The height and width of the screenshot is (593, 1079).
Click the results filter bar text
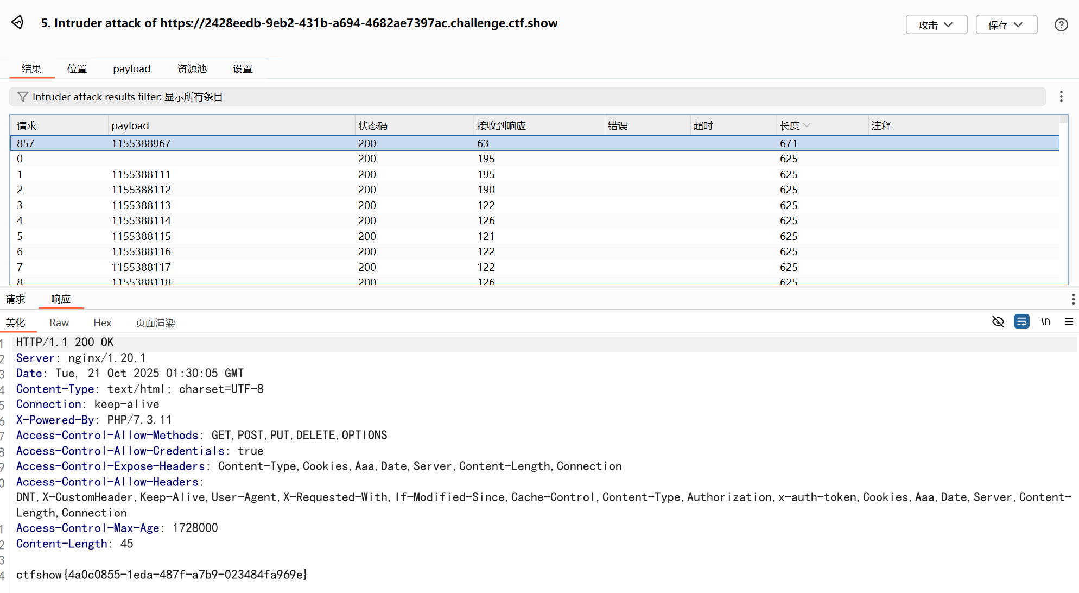[128, 97]
